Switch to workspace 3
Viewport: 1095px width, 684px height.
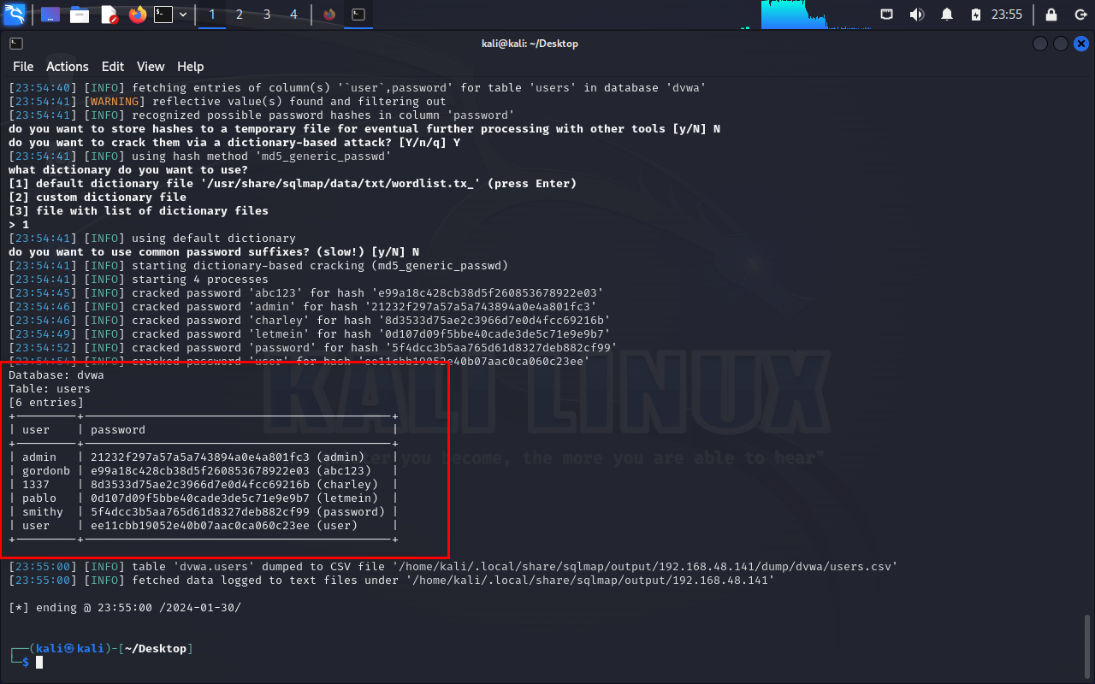point(267,15)
